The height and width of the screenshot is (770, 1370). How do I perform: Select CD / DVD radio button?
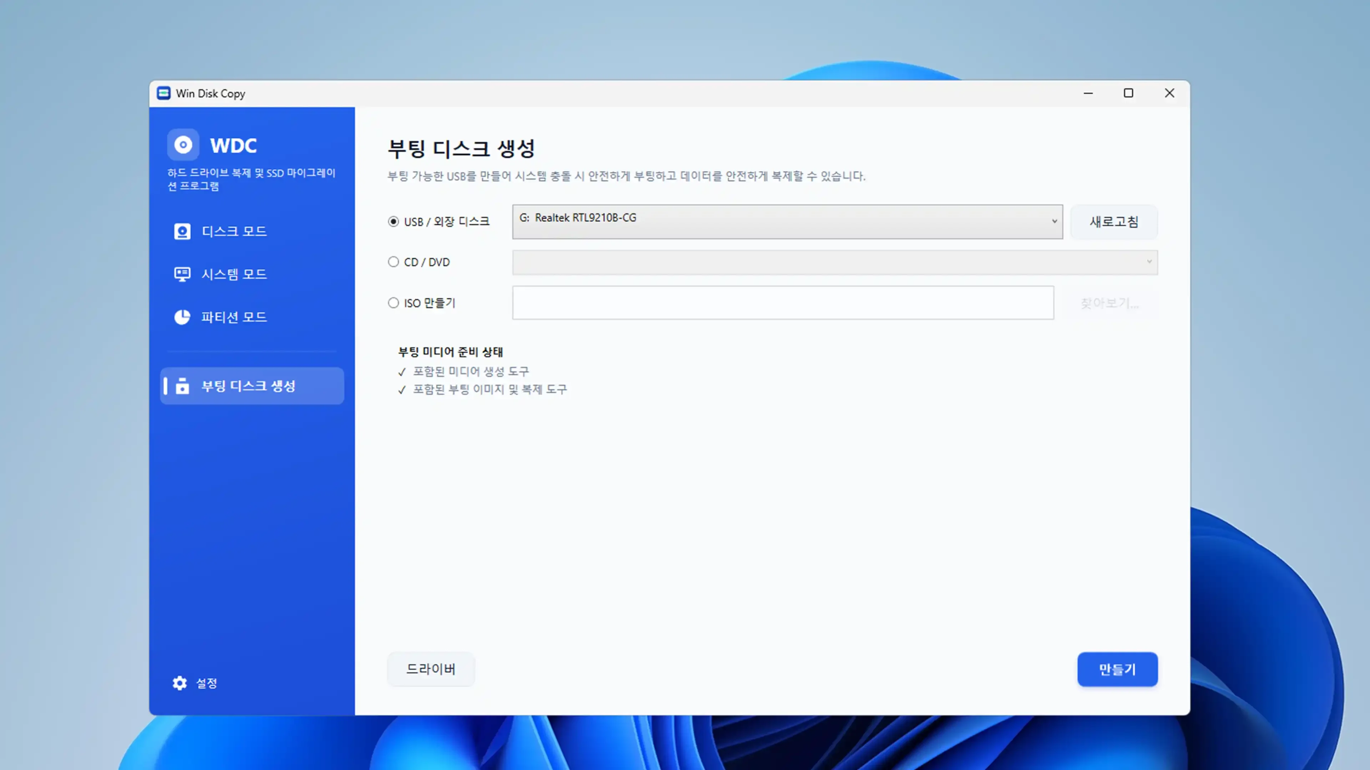coord(393,262)
